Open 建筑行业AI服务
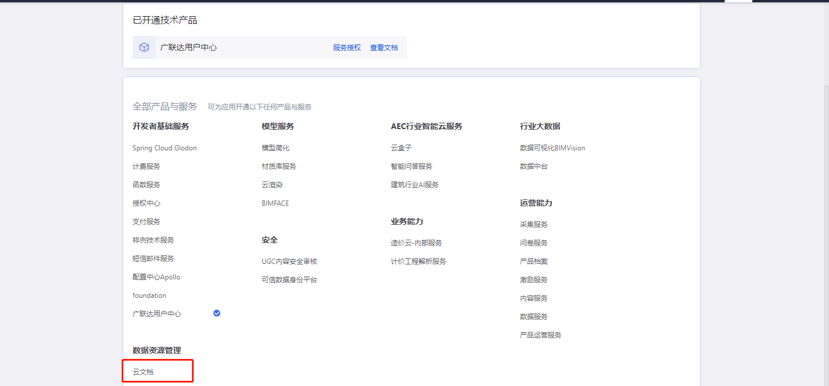Image resolution: width=829 pixels, height=386 pixels. (x=414, y=185)
